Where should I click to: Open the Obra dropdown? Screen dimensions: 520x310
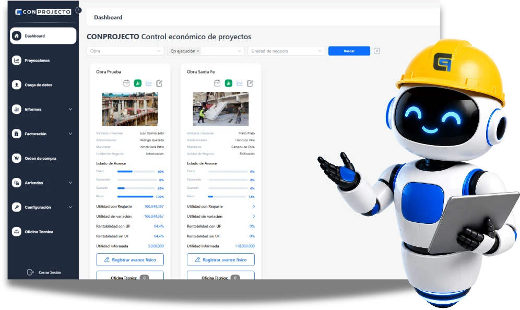pos(125,51)
